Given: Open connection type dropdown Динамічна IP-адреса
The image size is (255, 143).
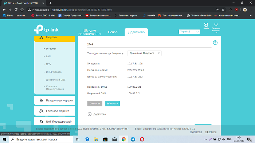Looking at the screenshot, I should tap(144, 53).
